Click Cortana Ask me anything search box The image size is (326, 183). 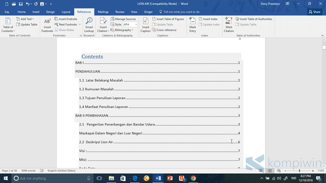52,178
